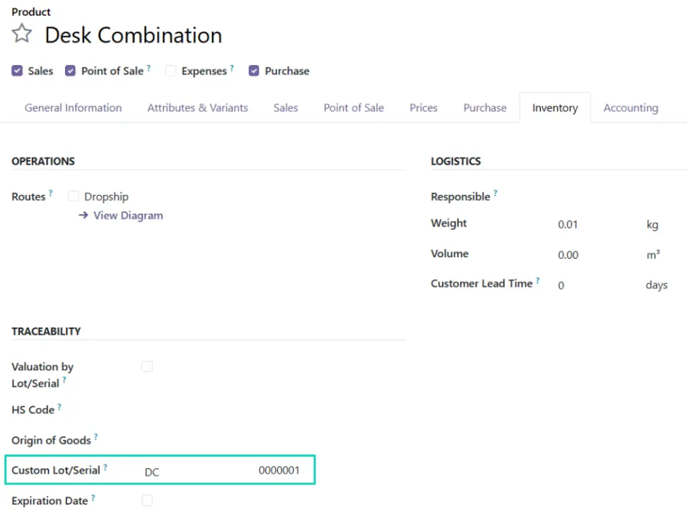View help for HS Code field

(60, 405)
